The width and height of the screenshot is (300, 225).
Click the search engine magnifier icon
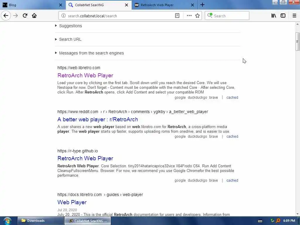(210, 16)
